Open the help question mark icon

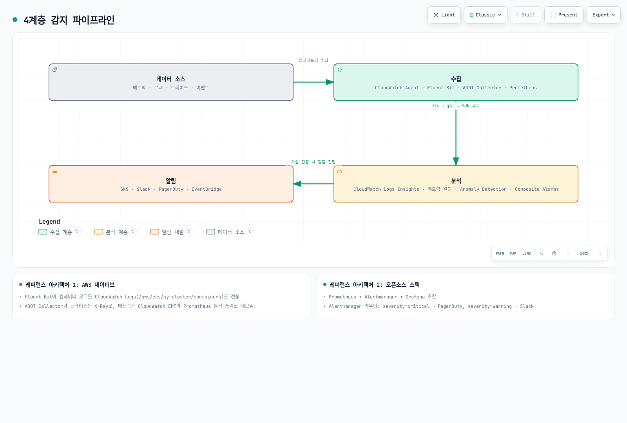554,253
